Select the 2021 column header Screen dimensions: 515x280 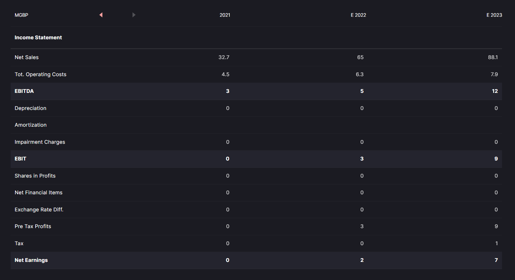point(225,15)
